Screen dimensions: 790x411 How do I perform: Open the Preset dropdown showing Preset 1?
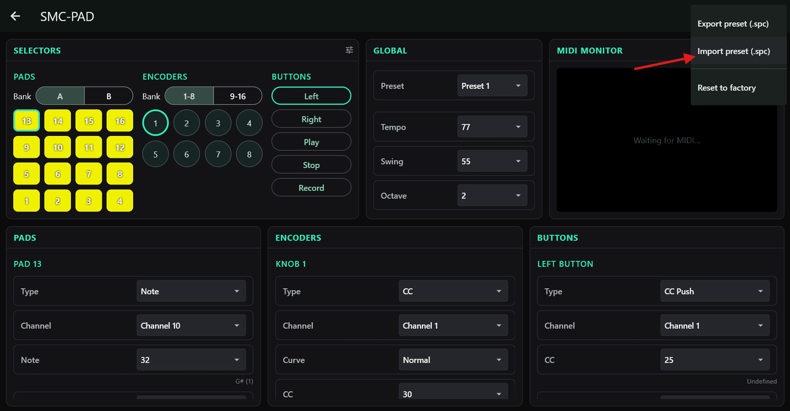click(492, 86)
